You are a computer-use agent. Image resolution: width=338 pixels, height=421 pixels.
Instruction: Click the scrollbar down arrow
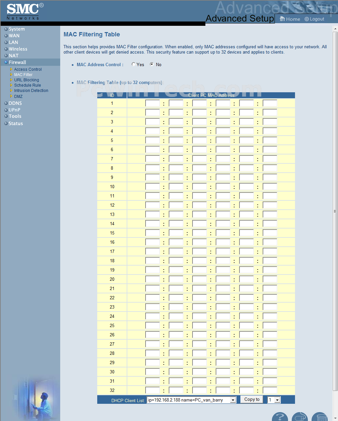[335, 418]
